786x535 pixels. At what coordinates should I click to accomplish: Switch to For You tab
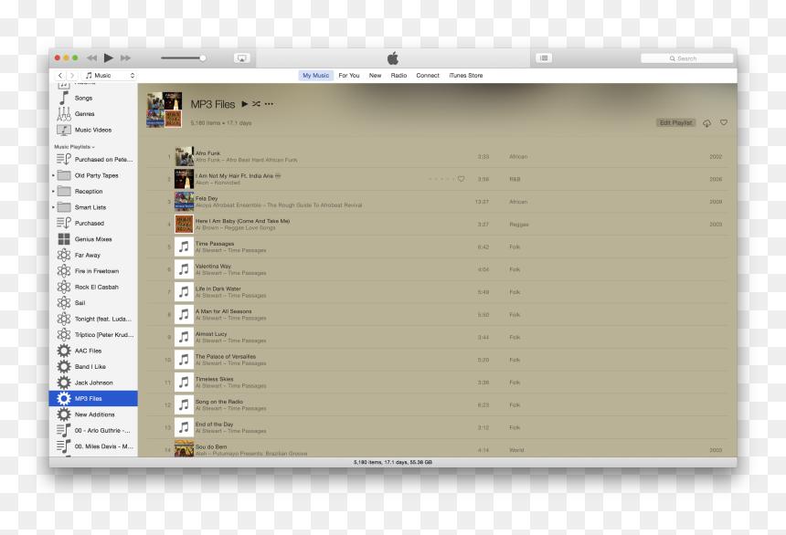[x=349, y=75]
